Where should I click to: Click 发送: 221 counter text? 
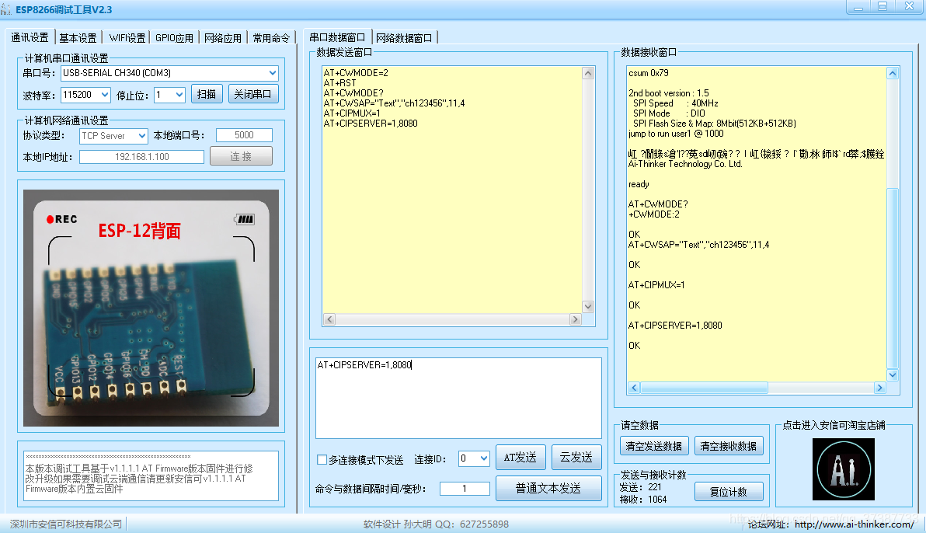[640, 487]
